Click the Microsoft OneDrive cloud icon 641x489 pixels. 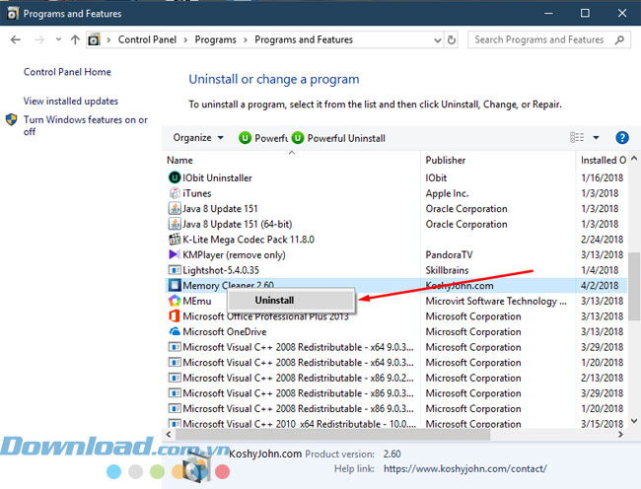[x=175, y=331]
